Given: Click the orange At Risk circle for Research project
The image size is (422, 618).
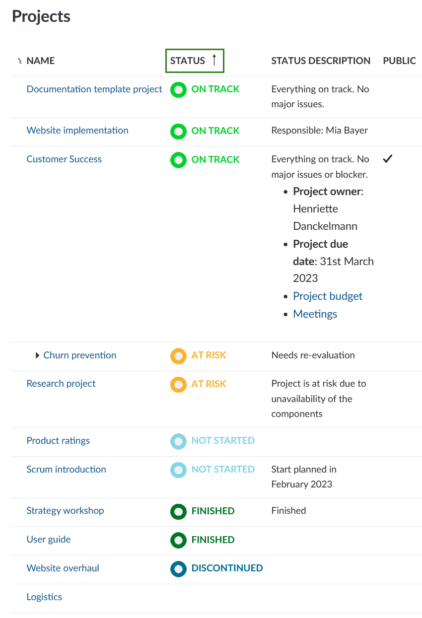Looking at the screenshot, I should click(178, 385).
